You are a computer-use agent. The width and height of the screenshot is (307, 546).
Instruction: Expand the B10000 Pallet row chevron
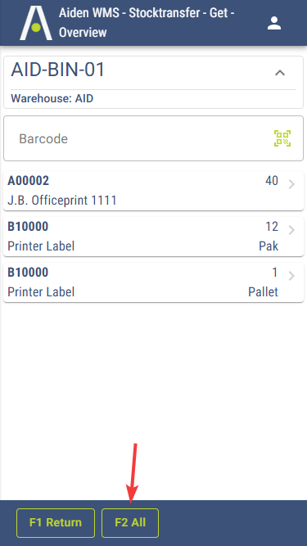[x=291, y=276]
